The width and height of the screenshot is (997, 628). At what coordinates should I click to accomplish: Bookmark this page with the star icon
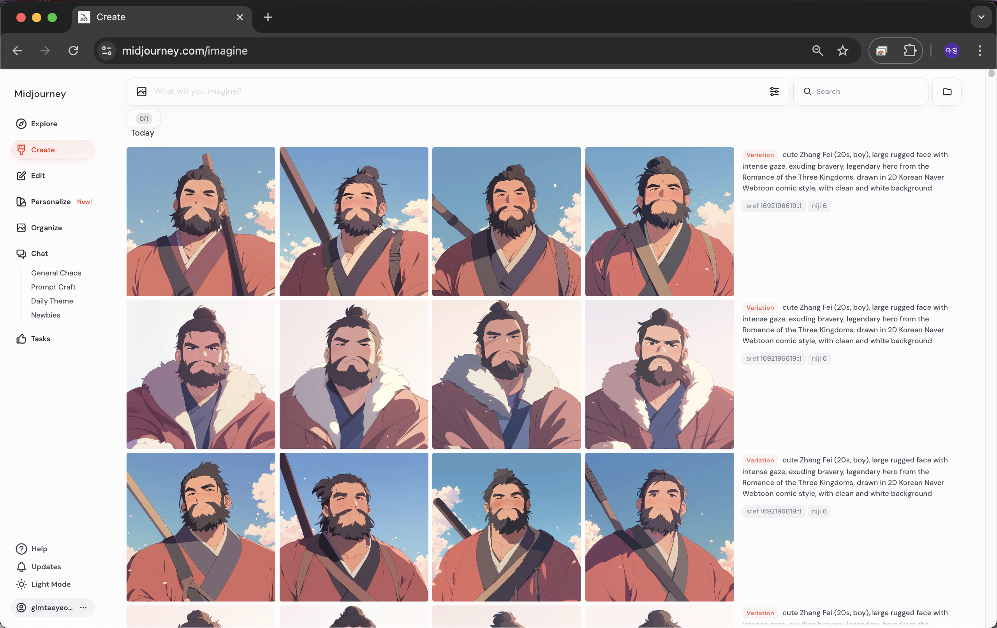click(x=842, y=51)
